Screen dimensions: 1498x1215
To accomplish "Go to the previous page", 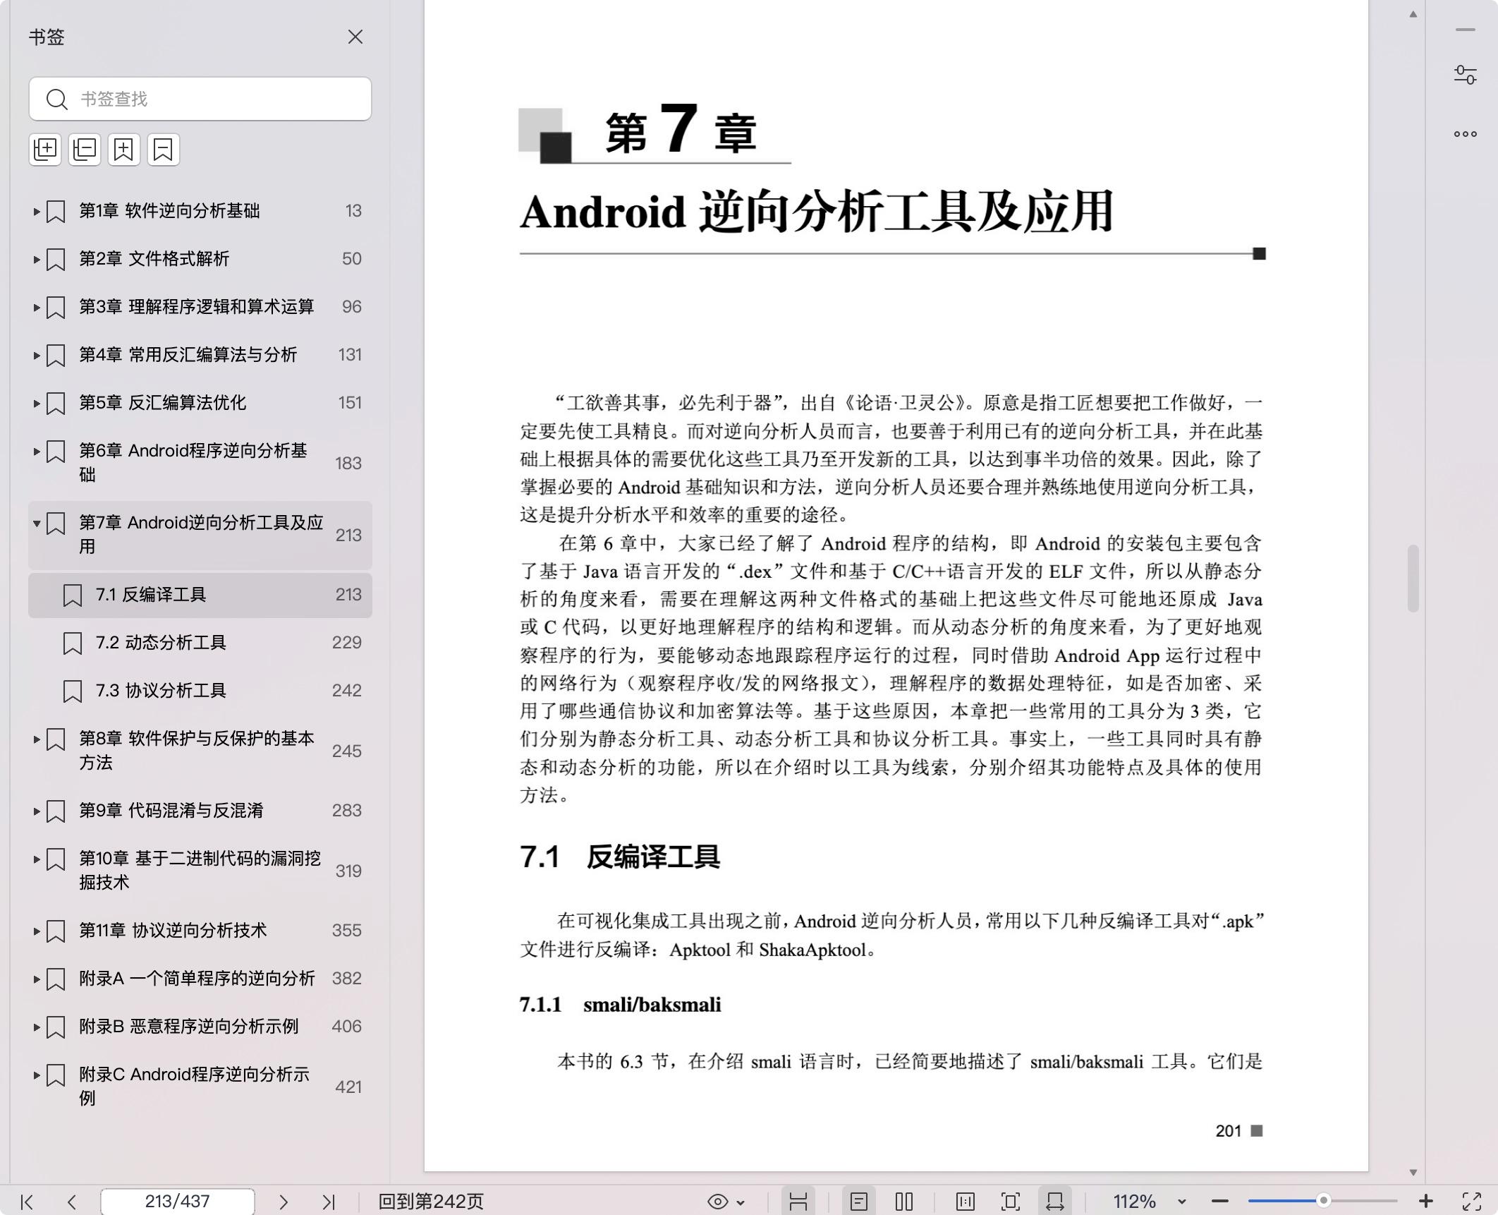I will coord(71,1202).
